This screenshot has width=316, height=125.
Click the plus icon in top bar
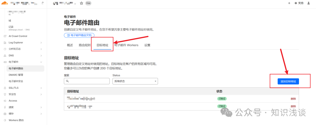click(289, 3)
